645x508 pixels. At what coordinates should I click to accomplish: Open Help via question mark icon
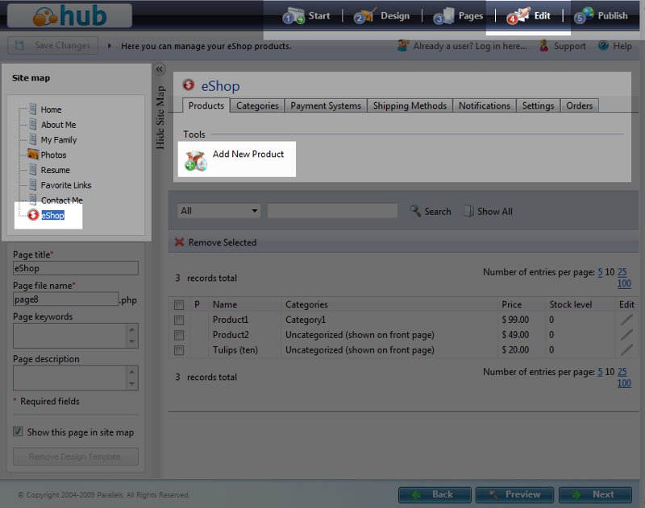pyautogui.click(x=603, y=46)
